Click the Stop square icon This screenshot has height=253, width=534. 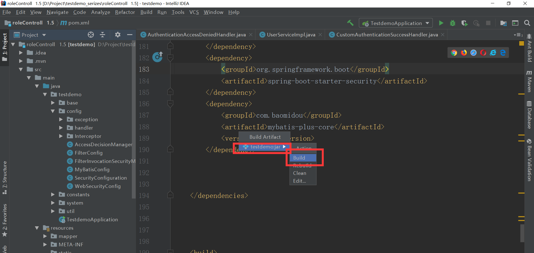click(x=488, y=23)
